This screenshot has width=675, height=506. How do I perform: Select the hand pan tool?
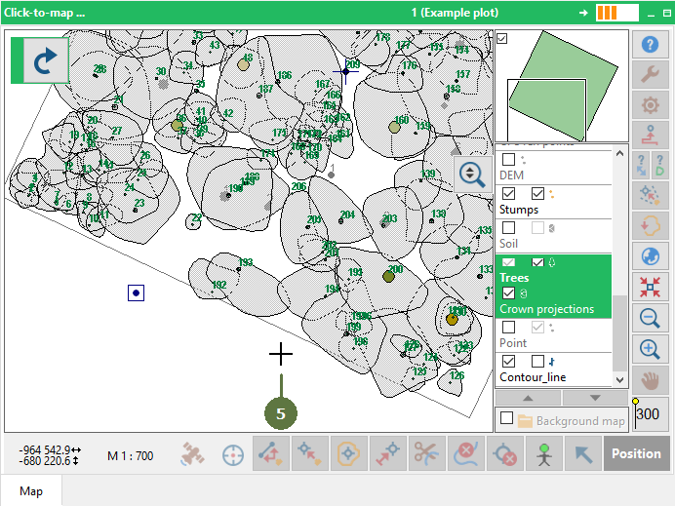coord(650,380)
